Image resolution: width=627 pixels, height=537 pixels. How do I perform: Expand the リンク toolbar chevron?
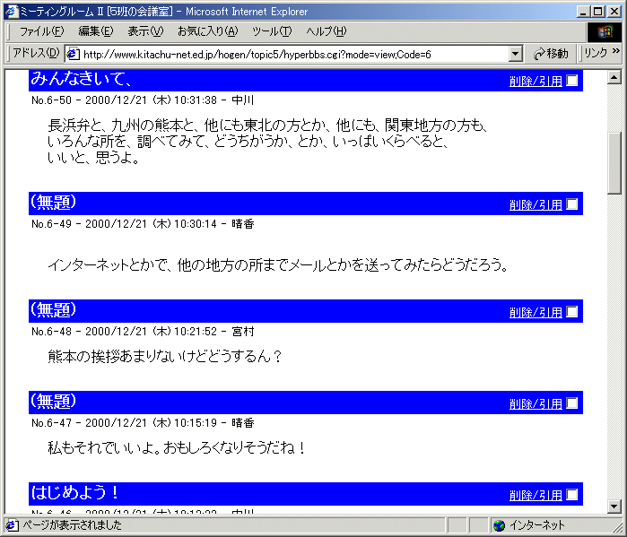click(x=616, y=51)
